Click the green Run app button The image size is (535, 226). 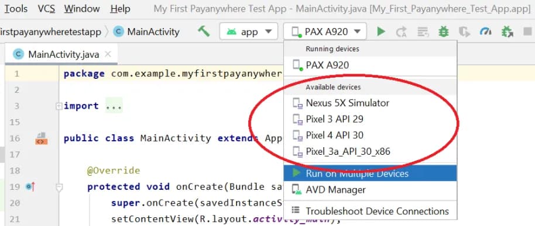coord(381,32)
